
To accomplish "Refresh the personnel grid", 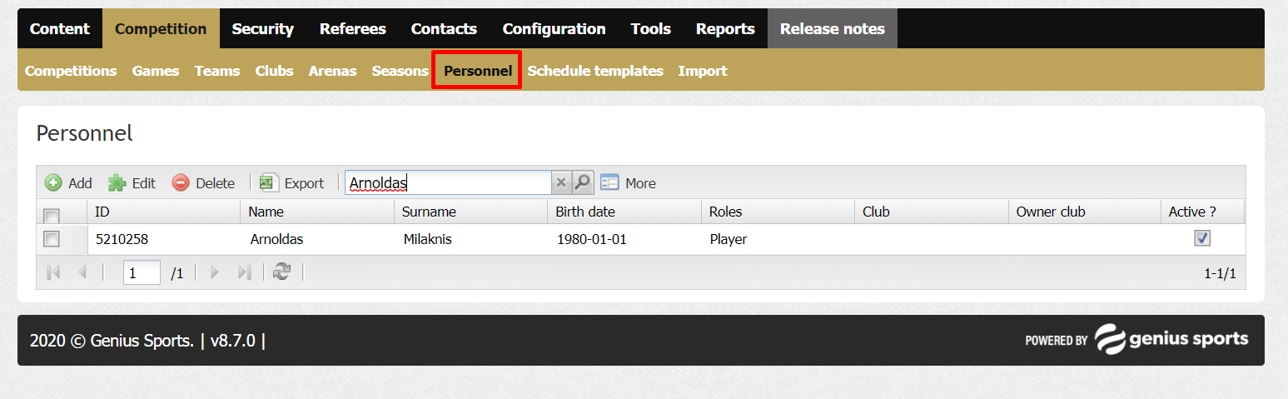I will (x=282, y=272).
